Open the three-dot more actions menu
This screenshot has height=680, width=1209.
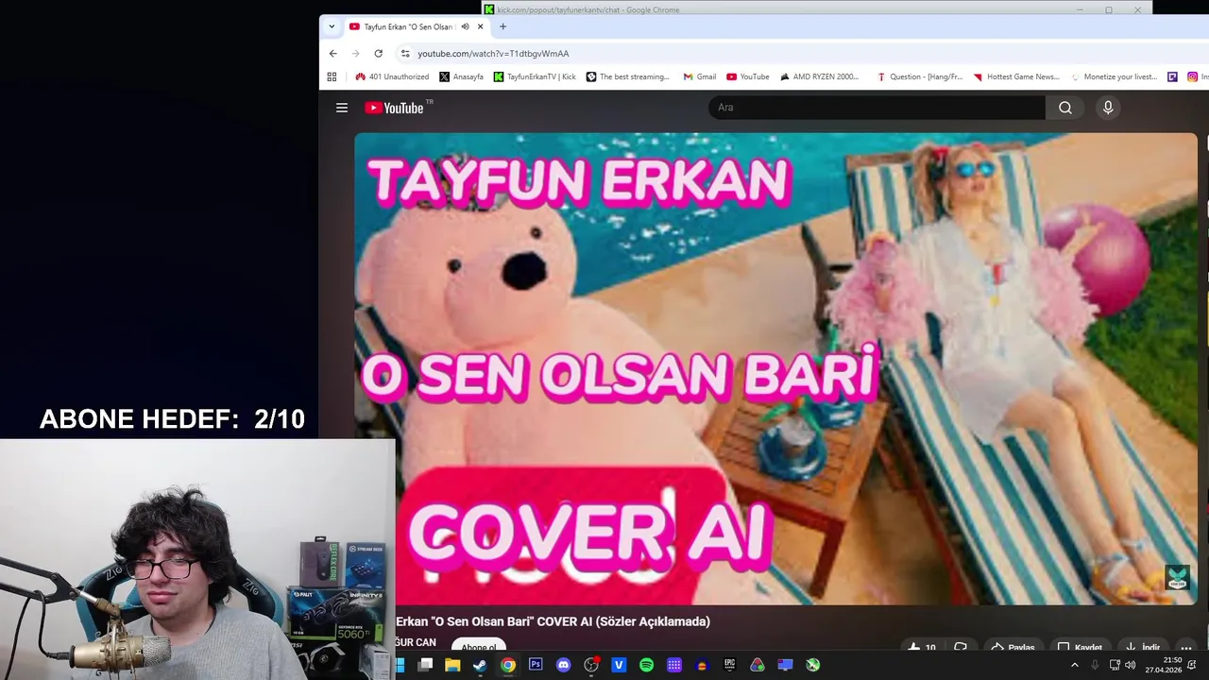click(x=1186, y=648)
